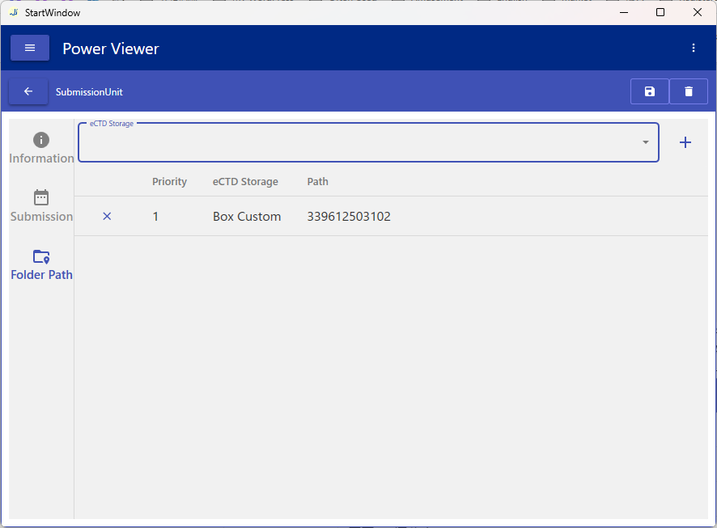Expand the eCTD Storage dropdown arrow

point(646,142)
